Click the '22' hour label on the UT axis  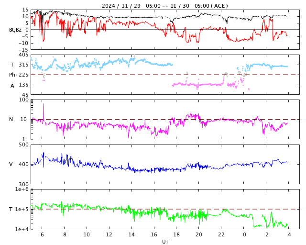pos(221,234)
